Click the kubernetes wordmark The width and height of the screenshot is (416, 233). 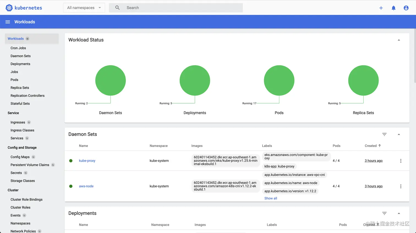pos(28,8)
